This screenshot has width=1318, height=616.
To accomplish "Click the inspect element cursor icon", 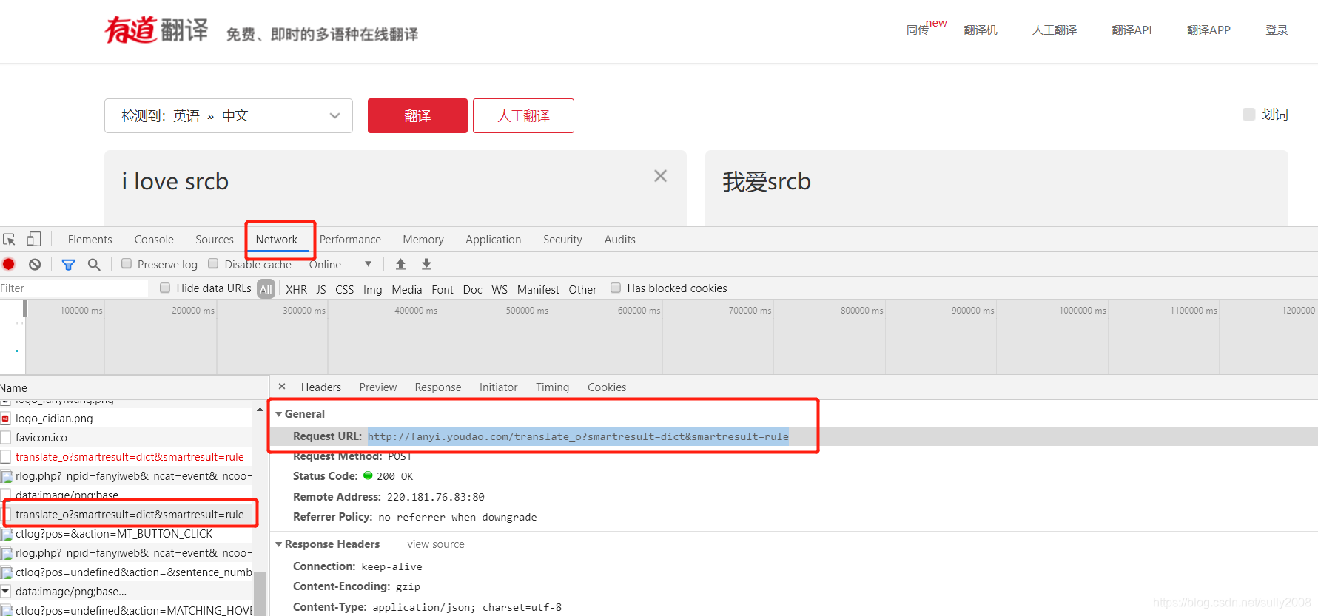I will pyautogui.click(x=10, y=240).
